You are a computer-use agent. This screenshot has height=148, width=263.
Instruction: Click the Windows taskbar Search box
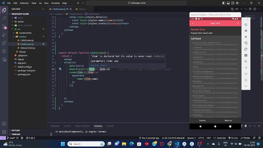[x=86, y=144]
